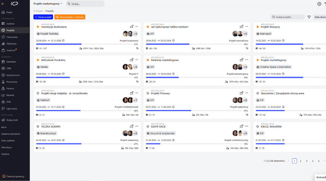
Task: Star the SZAFA RACK project
Action: click(148, 126)
